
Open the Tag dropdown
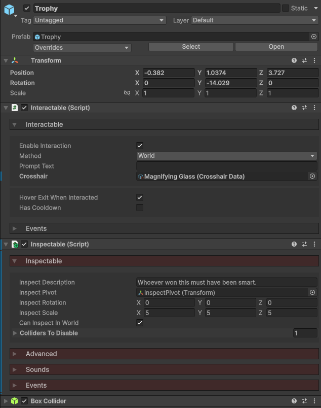(x=99, y=20)
